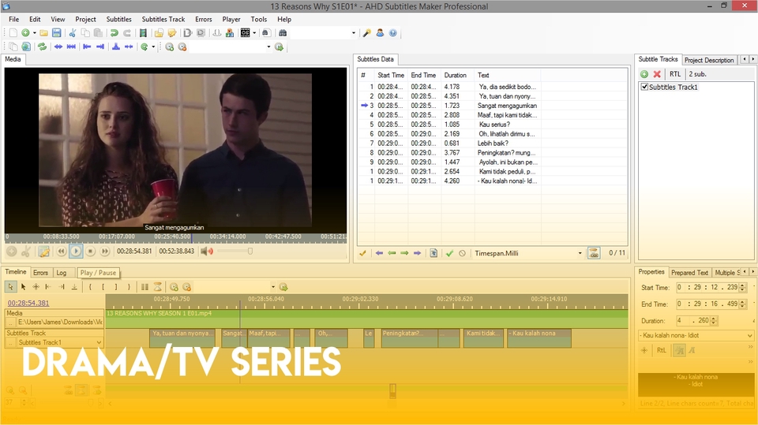
Task: Switch to the Log tab
Action: click(62, 272)
